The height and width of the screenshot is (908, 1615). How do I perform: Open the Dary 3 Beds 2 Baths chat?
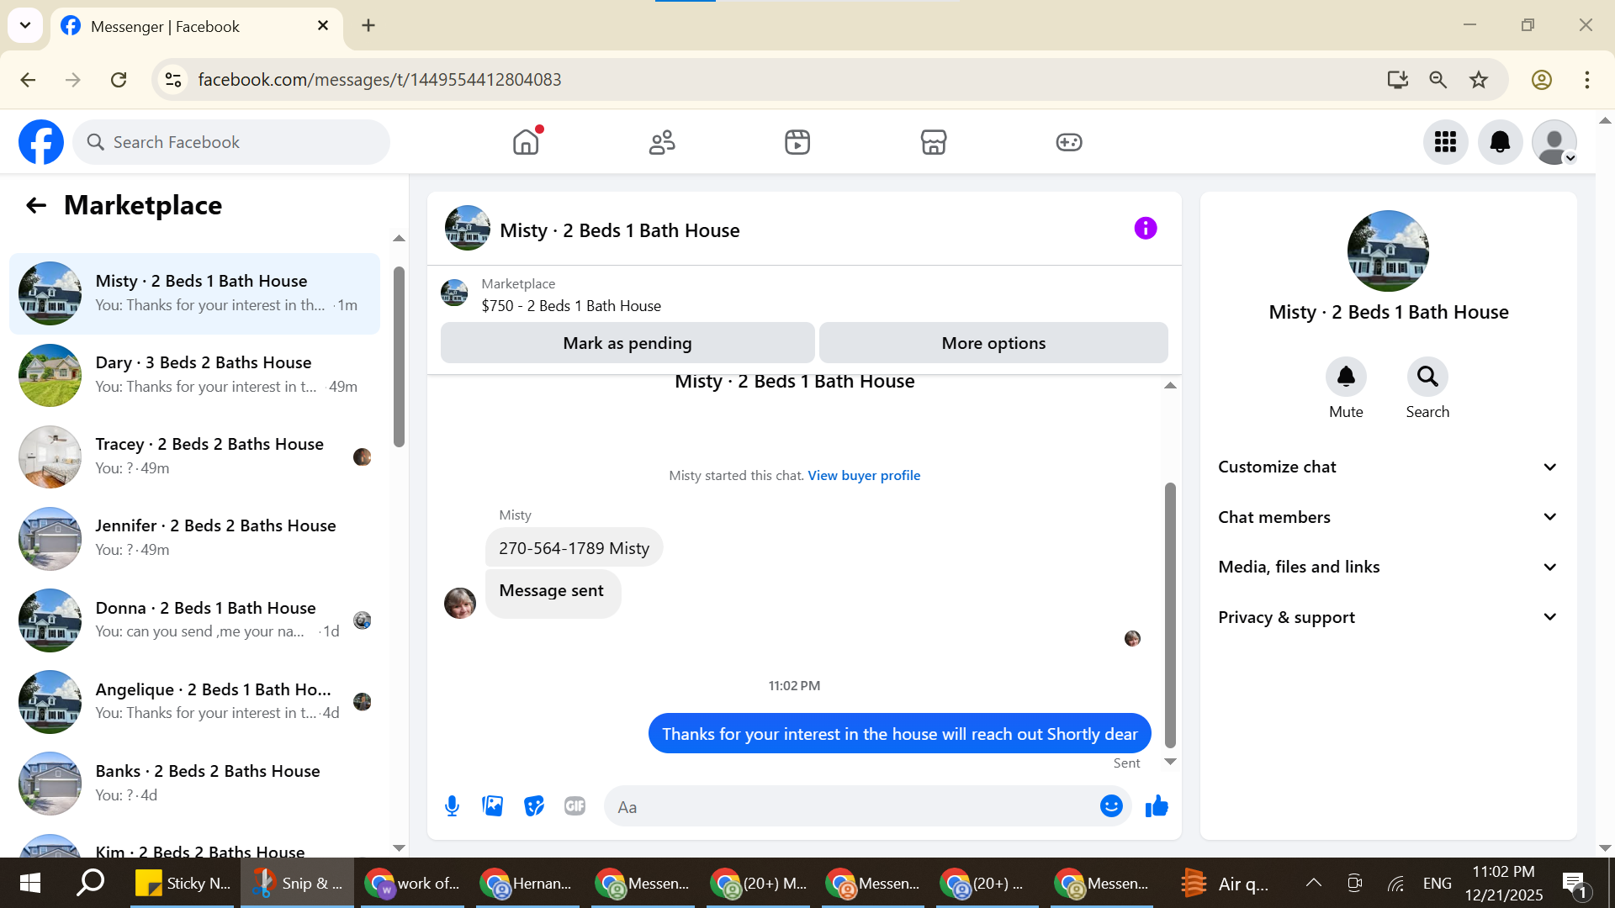(x=194, y=375)
